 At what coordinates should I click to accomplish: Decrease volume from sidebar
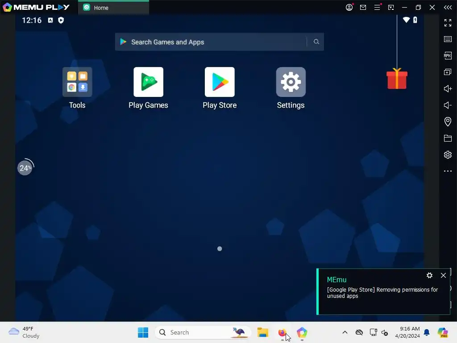click(x=448, y=105)
